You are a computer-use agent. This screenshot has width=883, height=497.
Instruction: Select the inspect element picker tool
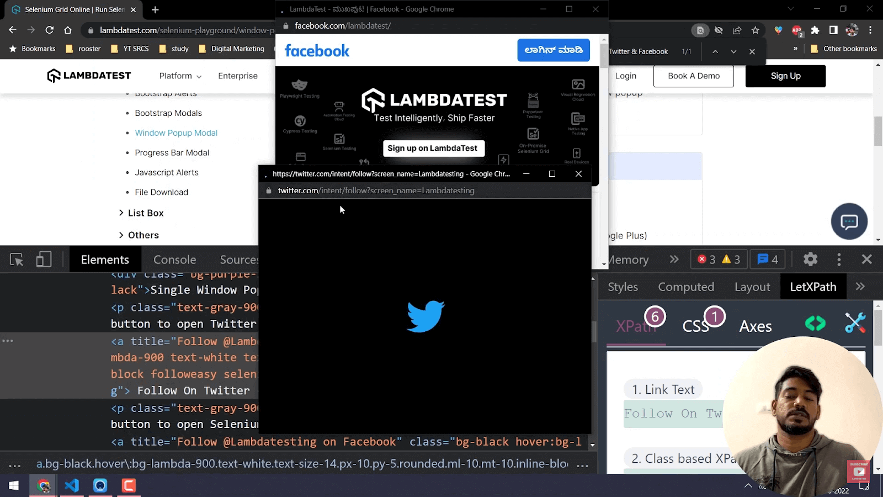point(15,259)
